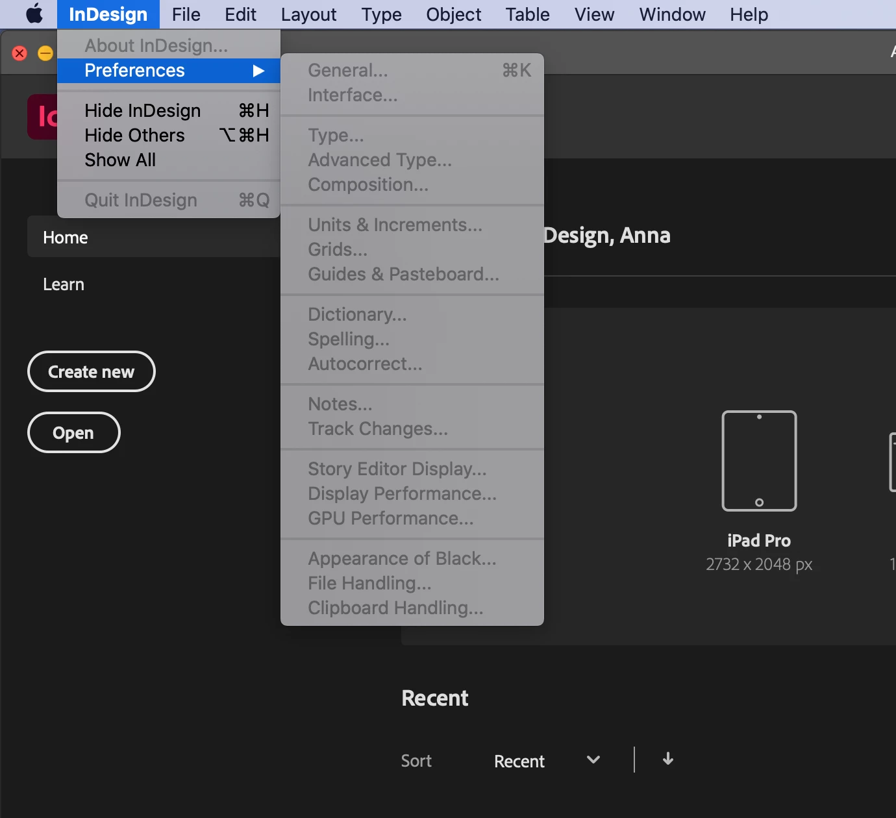Choose Quit InDesign menu item
896x818 pixels.
(169, 200)
